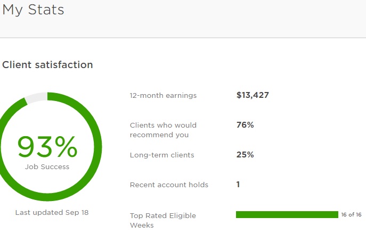Image resolution: width=366 pixels, height=242 pixels.
Task: Select the 76% recommendation value
Action: point(245,125)
